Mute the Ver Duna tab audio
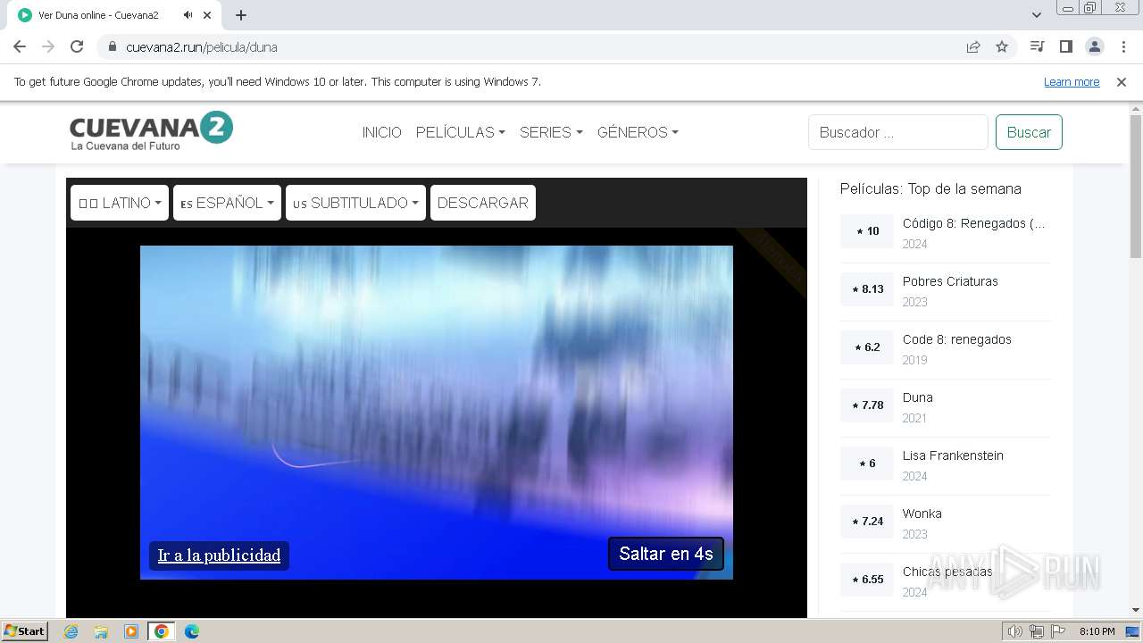The width and height of the screenshot is (1143, 643). click(188, 15)
